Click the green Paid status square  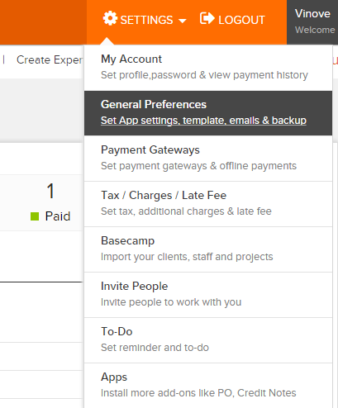coord(35,216)
